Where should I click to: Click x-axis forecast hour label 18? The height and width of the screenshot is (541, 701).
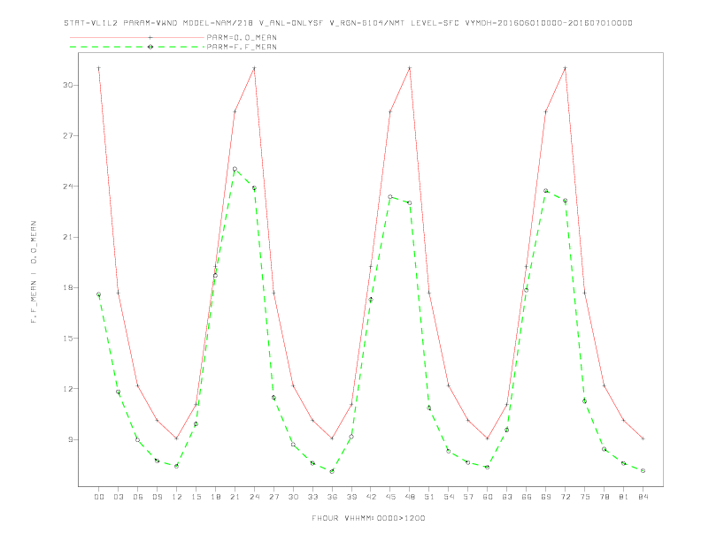pyautogui.click(x=215, y=497)
